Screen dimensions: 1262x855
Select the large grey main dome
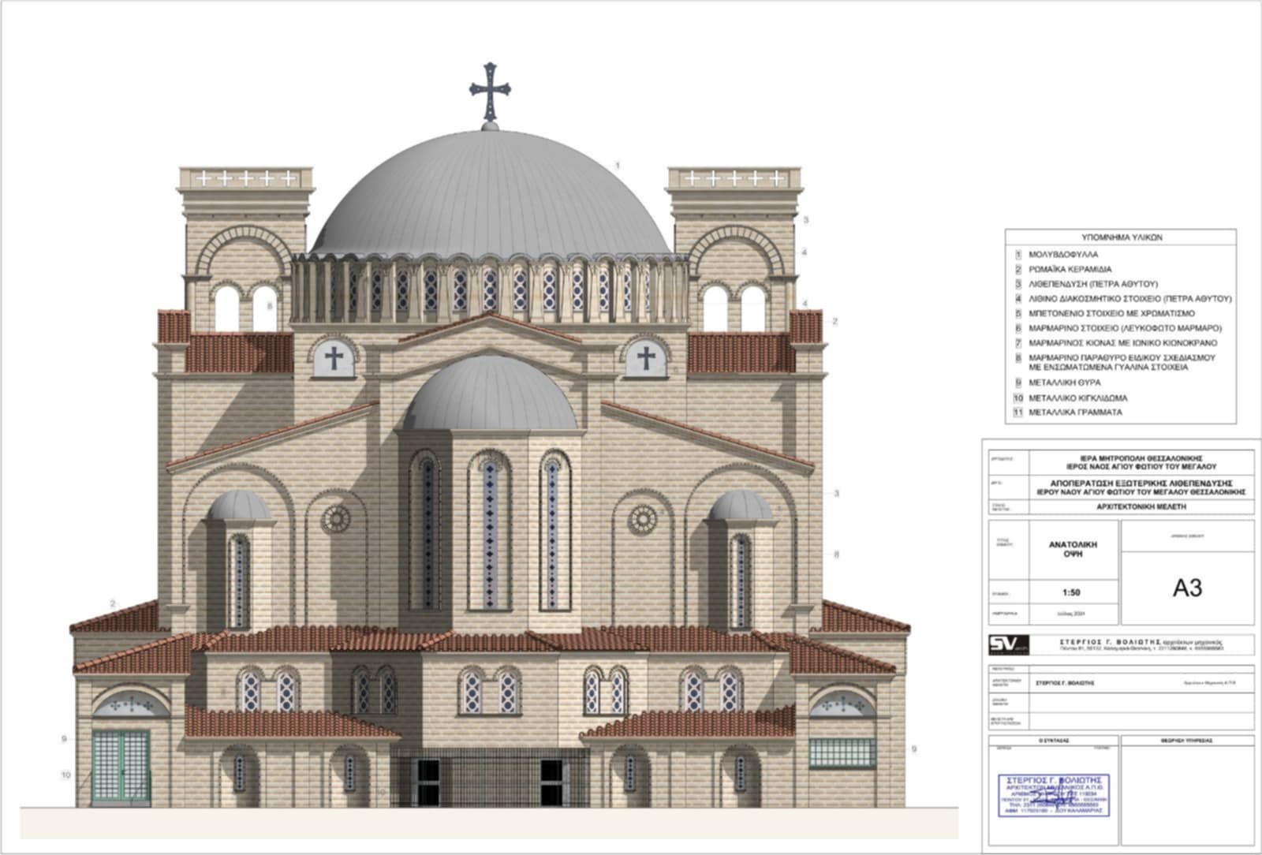(x=490, y=197)
